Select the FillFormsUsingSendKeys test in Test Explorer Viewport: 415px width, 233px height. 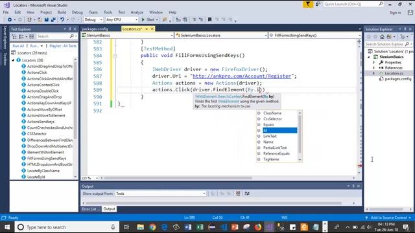(x=47, y=158)
